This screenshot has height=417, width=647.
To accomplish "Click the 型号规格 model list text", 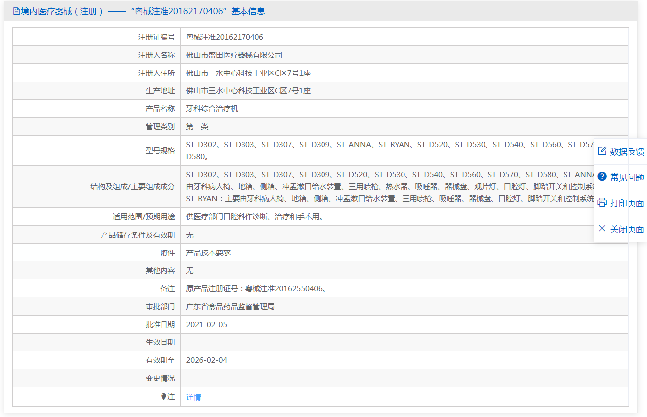I will pyautogui.click(x=391, y=150).
